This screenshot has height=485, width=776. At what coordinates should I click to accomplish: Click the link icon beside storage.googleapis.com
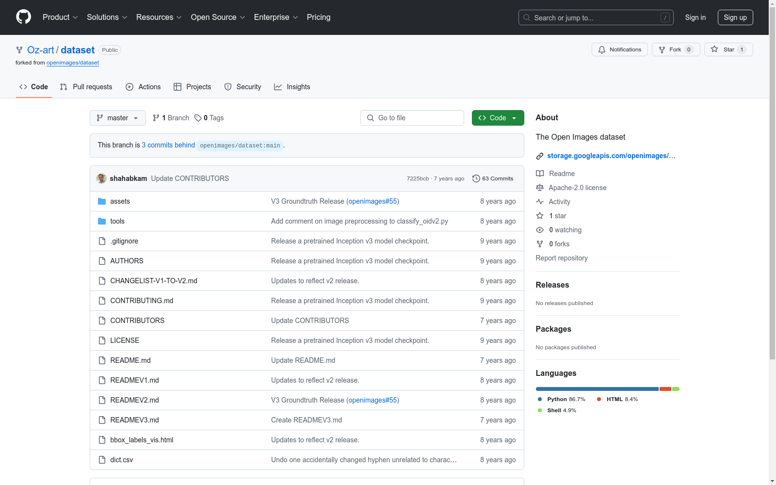pos(540,156)
